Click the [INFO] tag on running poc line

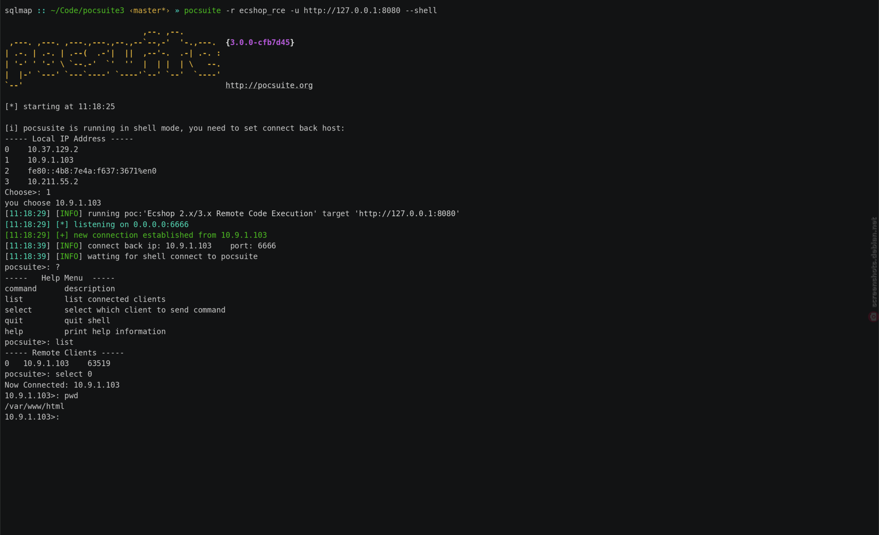click(x=69, y=214)
